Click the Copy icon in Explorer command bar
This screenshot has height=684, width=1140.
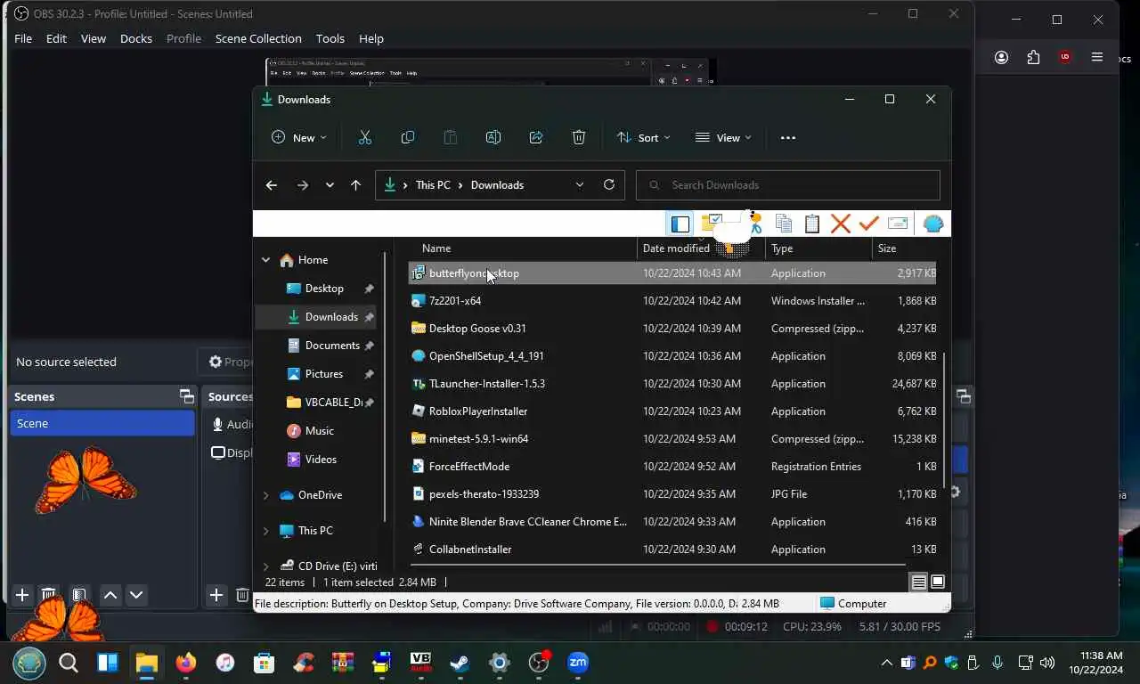[408, 137]
